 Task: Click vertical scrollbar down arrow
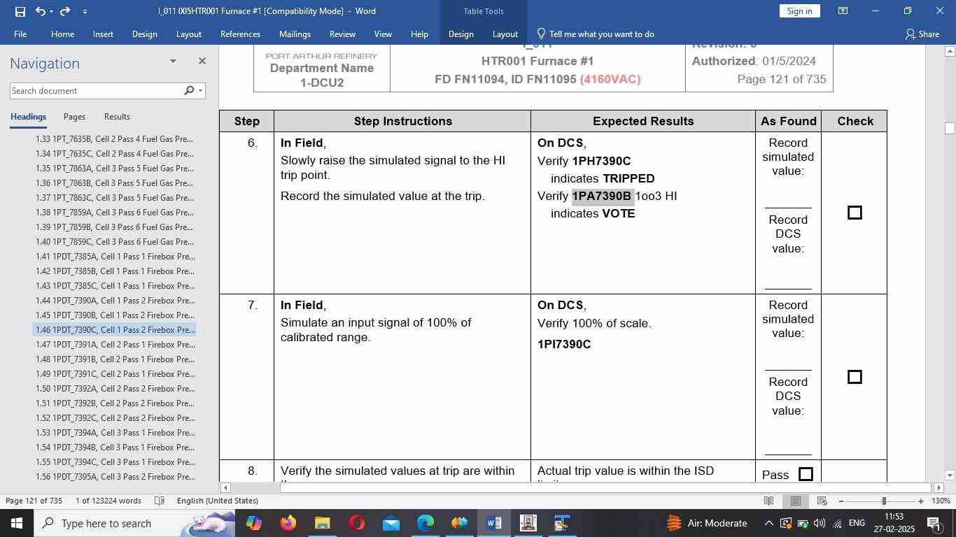tap(950, 475)
